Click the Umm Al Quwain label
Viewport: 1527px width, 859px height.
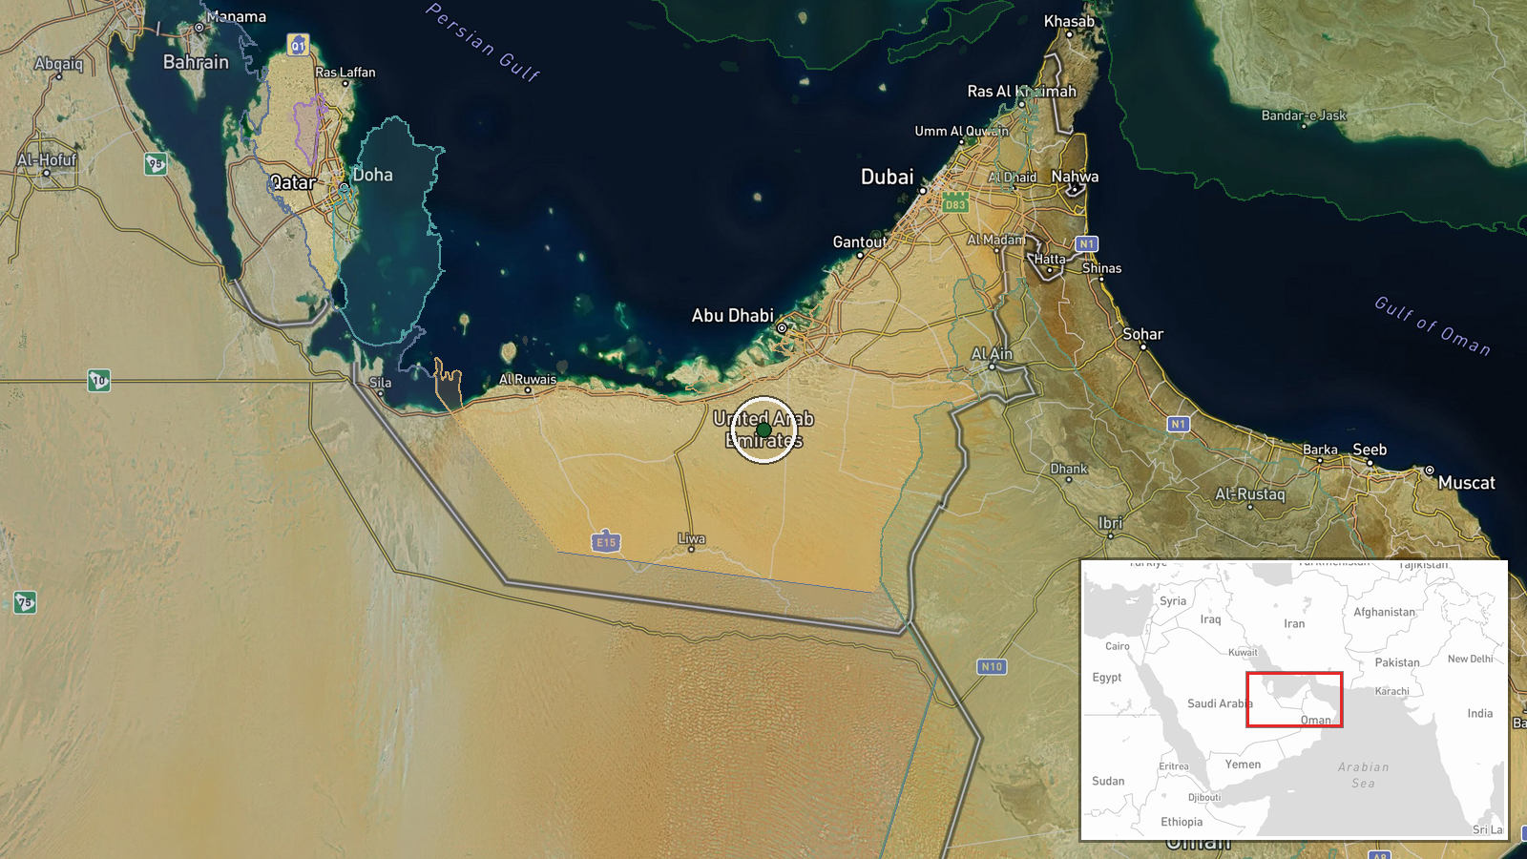pos(961,131)
